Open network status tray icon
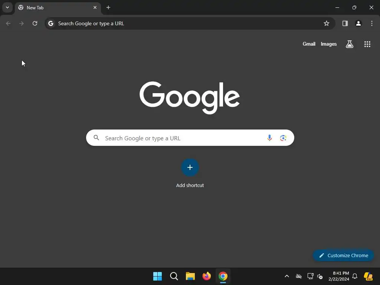The width and height of the screenshot is (380, 285). pyautogui.click(x=311, y=276)
